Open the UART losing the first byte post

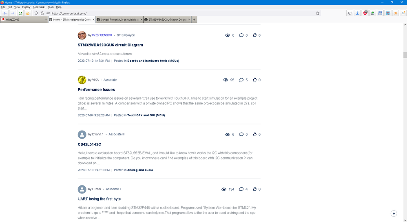tap(99, 199)
